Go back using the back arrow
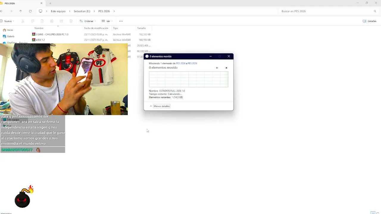381x214 pixels. [1, 11]
